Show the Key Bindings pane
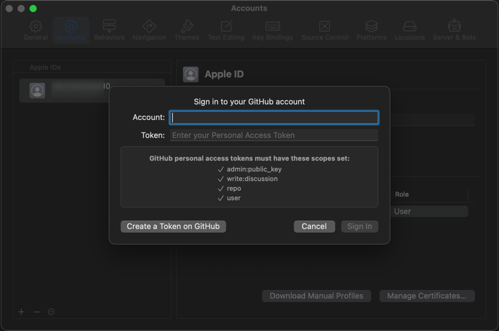The height and width of the screenshot is (331, 499). [272, 30]
